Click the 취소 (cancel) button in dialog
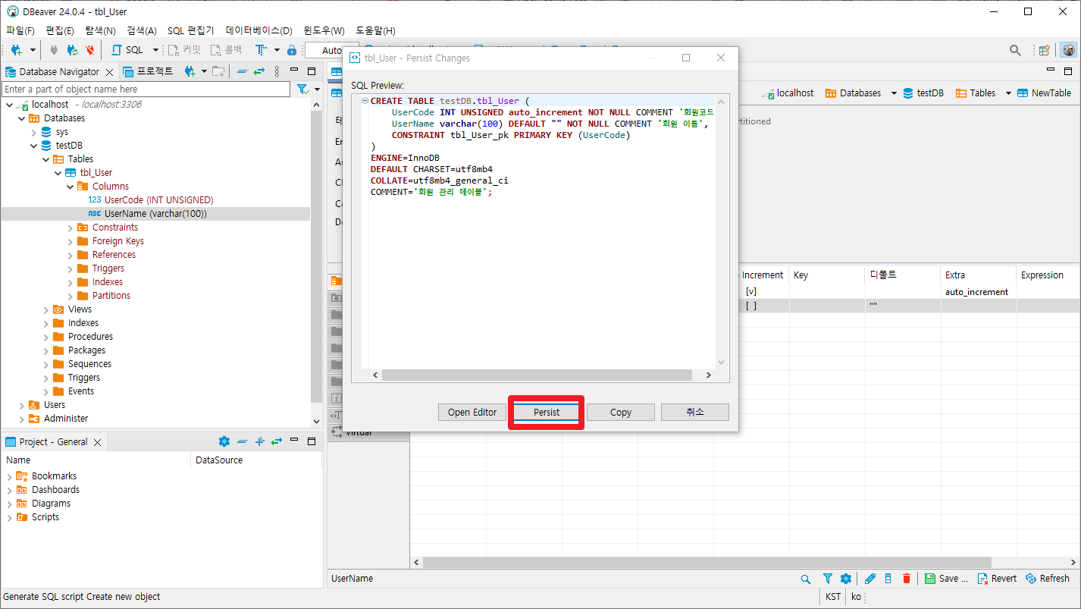This screenshot has width=1081, height=609. 695,413
